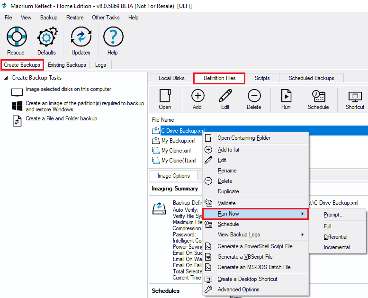Select Full in Run Now submenu
Image resolution: width=368 pixels, height=298 pixels.
338,226
